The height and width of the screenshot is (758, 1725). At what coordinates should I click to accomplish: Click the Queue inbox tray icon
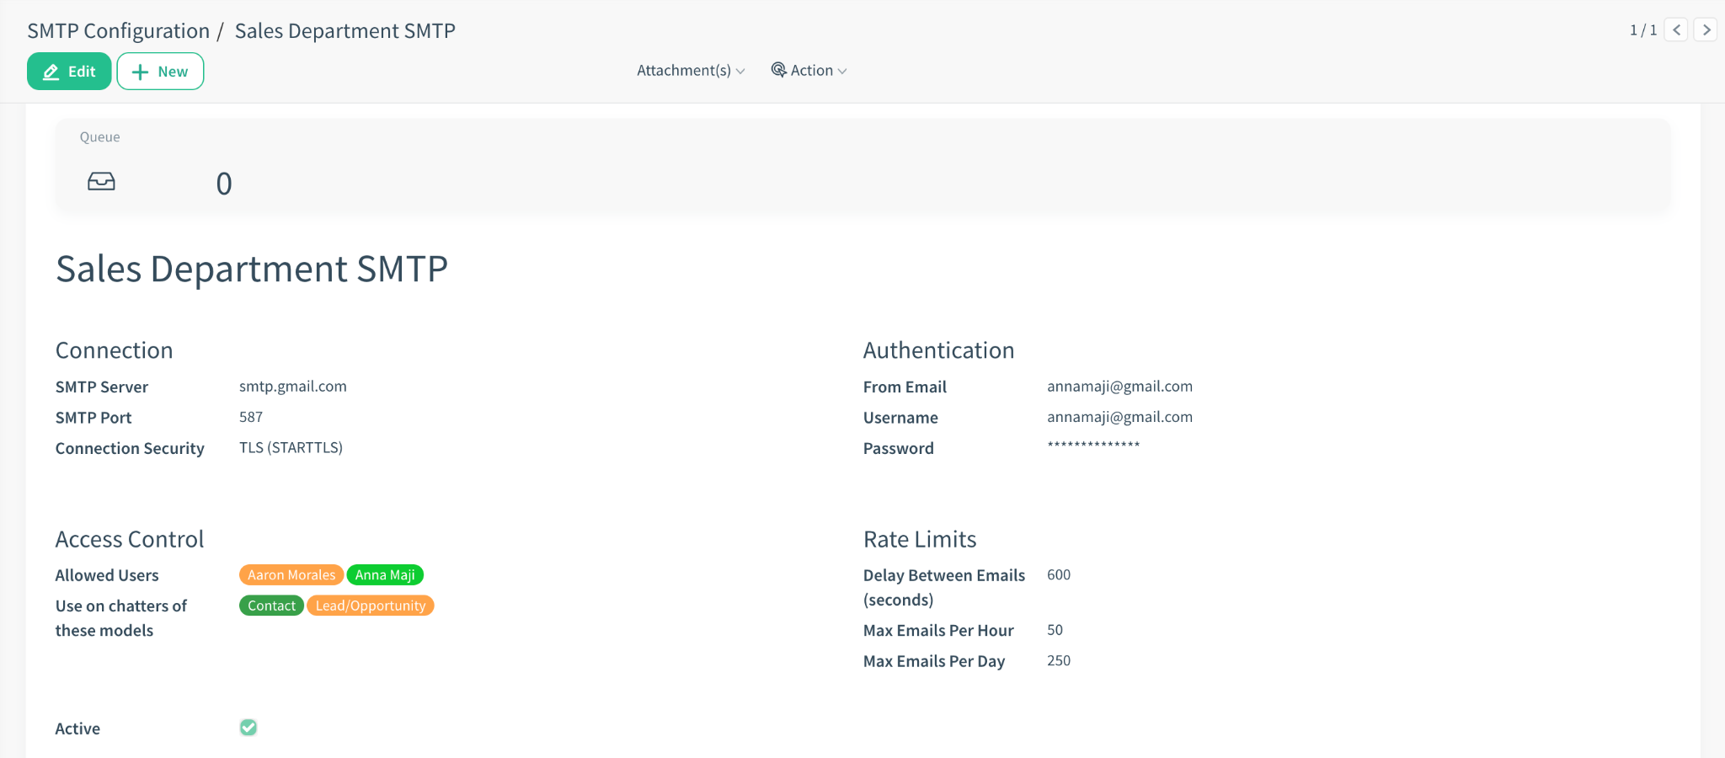(101, 182)
